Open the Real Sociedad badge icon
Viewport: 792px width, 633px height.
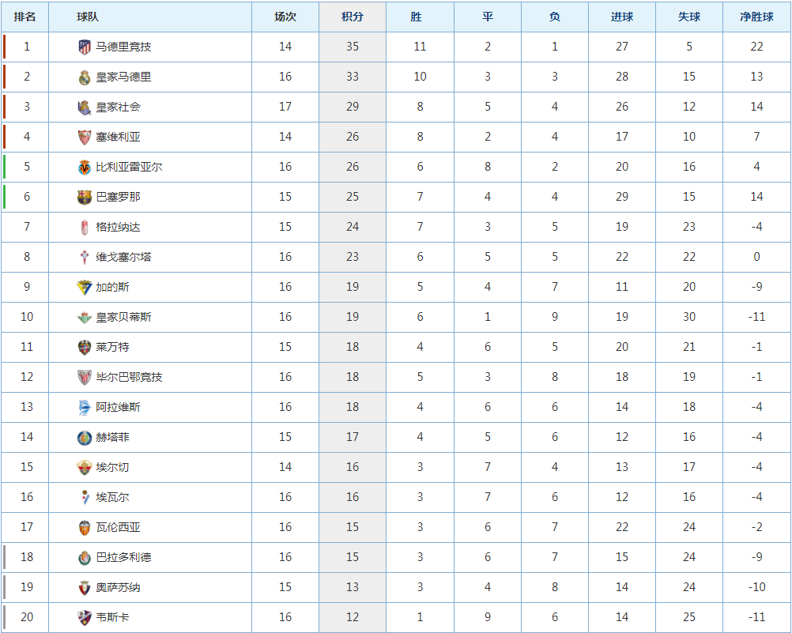click(x=85, y=107)
